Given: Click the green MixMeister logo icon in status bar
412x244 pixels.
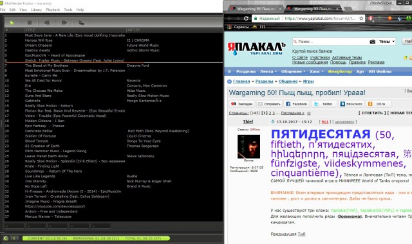Looking at the screenshot, I should point(6,238).
